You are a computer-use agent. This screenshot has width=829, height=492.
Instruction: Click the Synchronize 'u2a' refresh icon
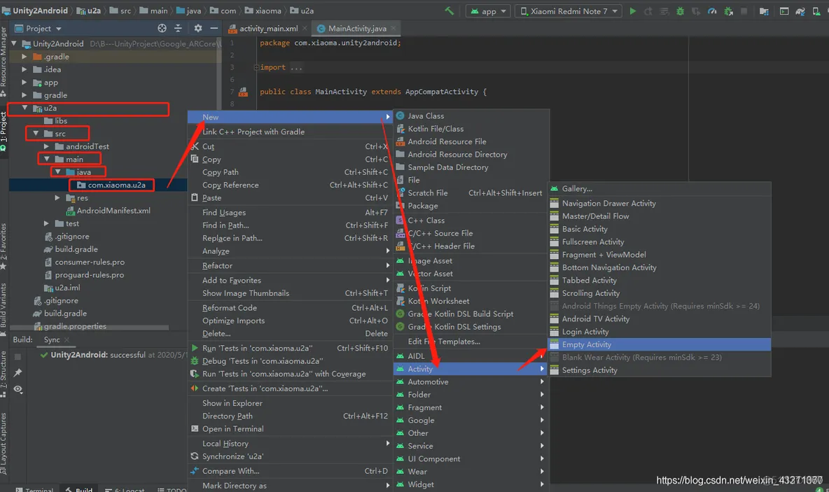[x=195, y=456]
